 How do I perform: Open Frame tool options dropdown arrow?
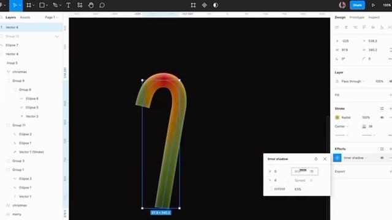pos(34,5)
